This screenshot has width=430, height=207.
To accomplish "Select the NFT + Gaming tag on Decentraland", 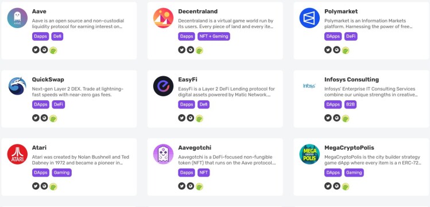I will coord(214,37).
